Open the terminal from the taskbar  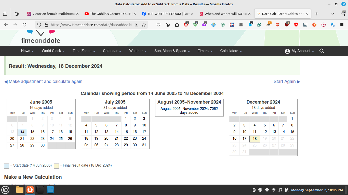click(40, 190)
